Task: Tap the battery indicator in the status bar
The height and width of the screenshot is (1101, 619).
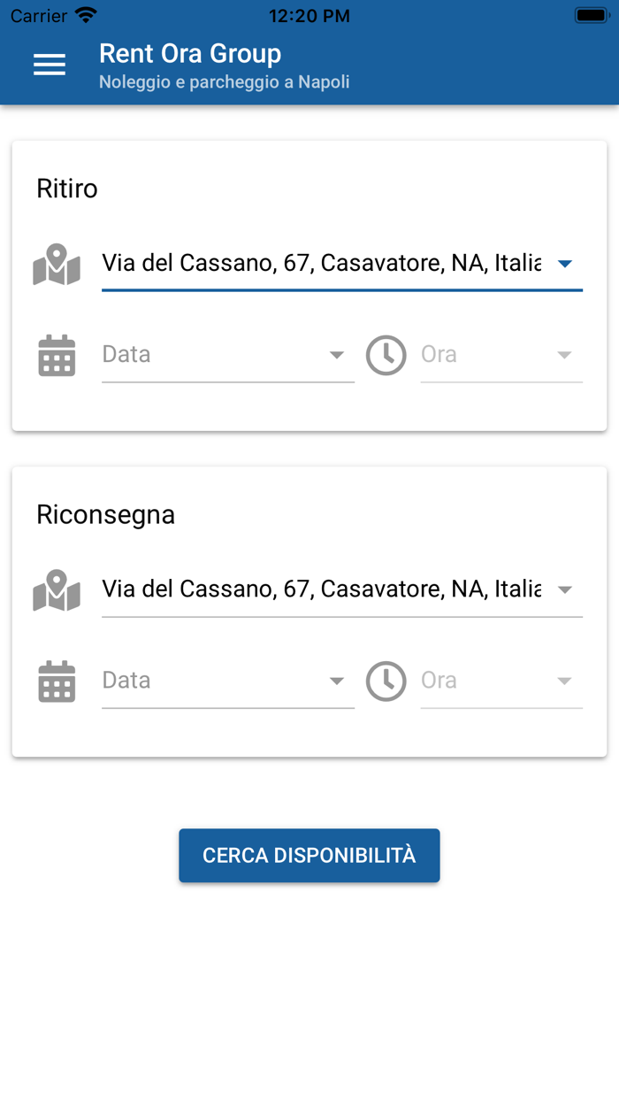Action: click(x=590, y=15)
